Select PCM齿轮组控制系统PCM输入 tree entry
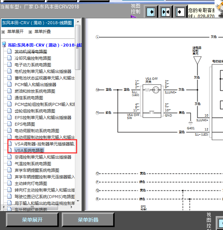Image resolution: width=223 pixels, height=230 pixels. (x=44, y=104)
